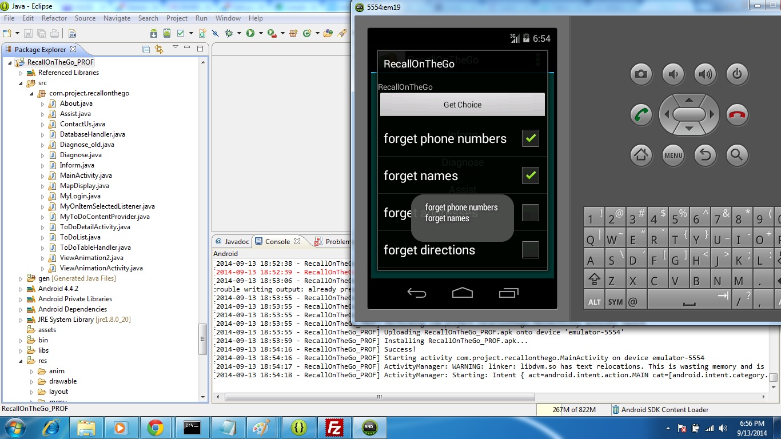Uncheck the 'forget phone numbers' checkbox
The width and height of the screenshot is (781, 439).
pyautogui.click(x=531, y=138)
